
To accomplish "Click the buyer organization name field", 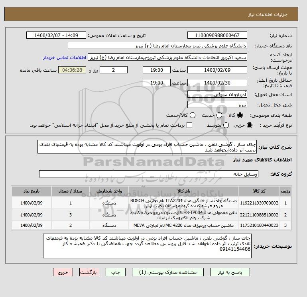I will [x=157, y=45].
